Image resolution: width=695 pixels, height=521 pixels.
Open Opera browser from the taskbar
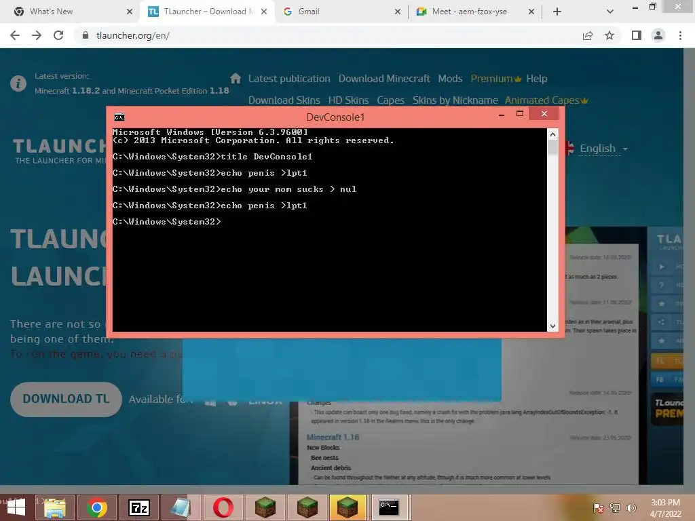point(223,507)
